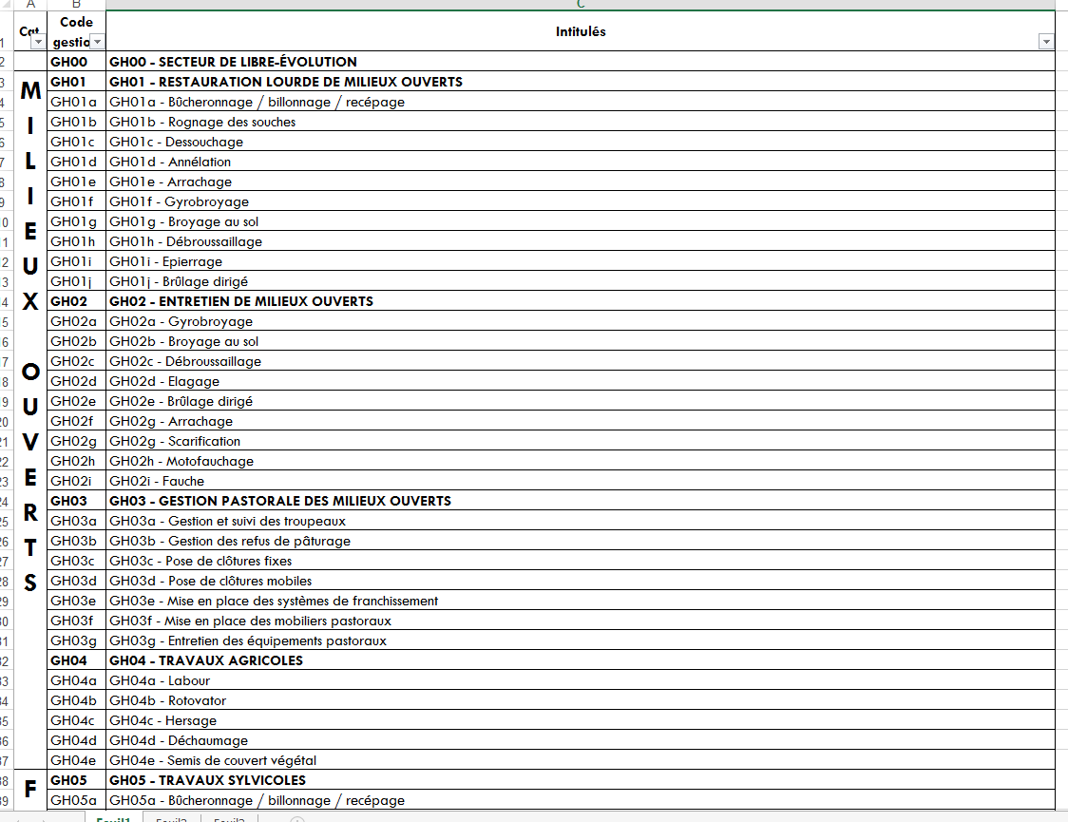
Task: Add a new sheet with plus icon
Action: click(x=296, y=819)
